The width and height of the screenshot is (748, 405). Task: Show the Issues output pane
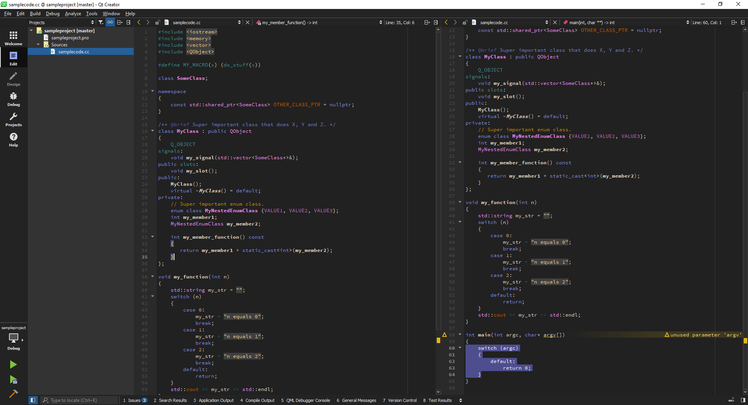[135, 400]
